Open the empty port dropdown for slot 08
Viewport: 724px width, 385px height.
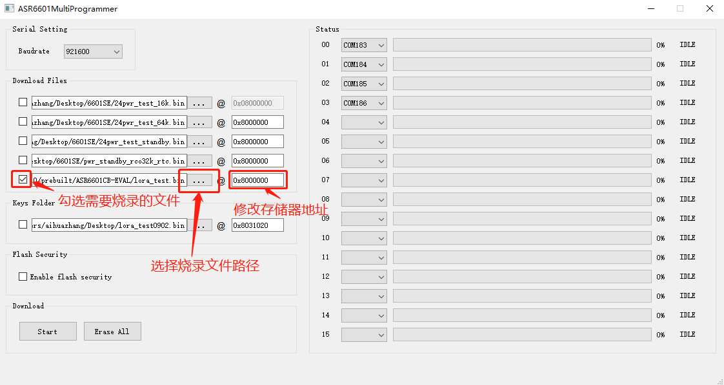(364, 200)
